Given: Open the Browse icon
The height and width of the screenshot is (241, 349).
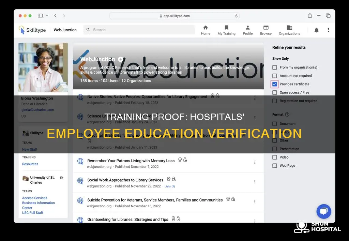Looking at the screenshot, I should 266,28.
